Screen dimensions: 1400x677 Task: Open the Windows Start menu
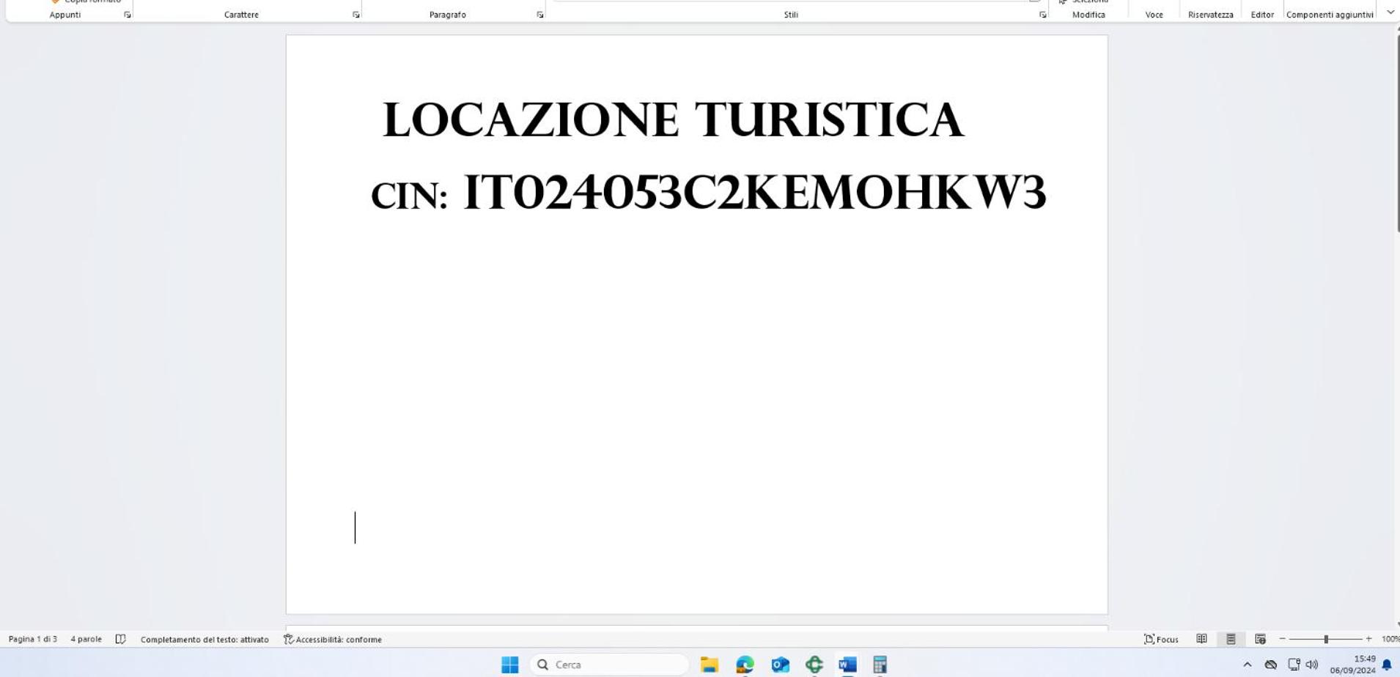509,665
